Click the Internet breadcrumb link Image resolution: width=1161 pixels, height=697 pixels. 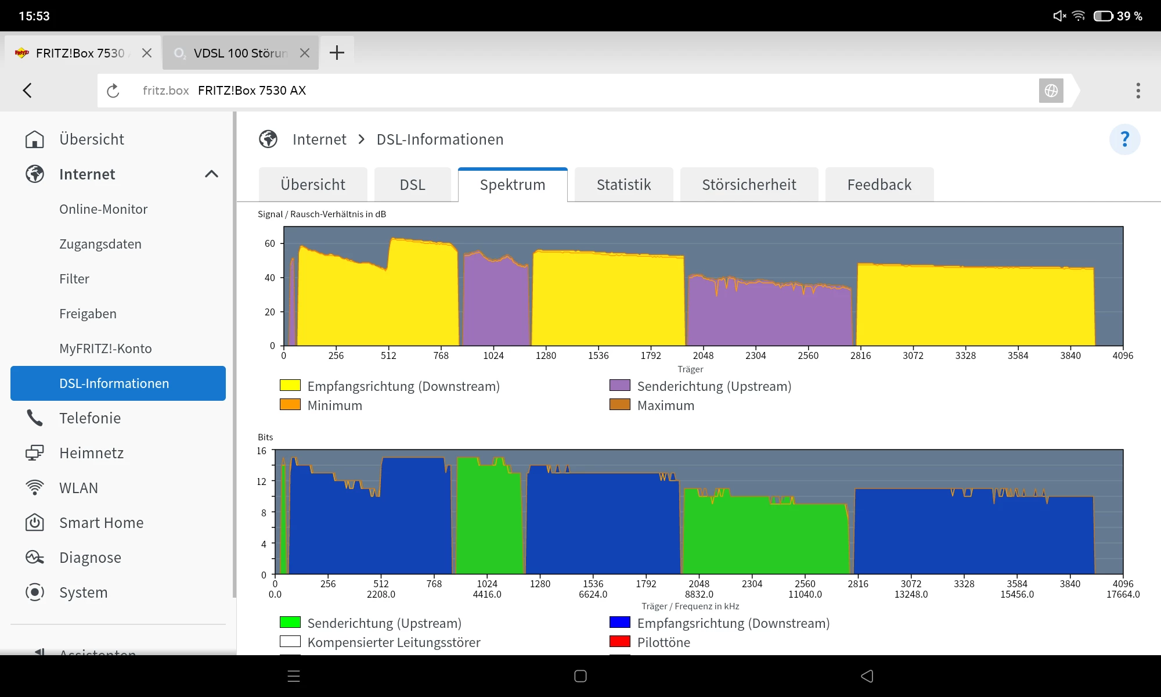(x=319, y=139)
